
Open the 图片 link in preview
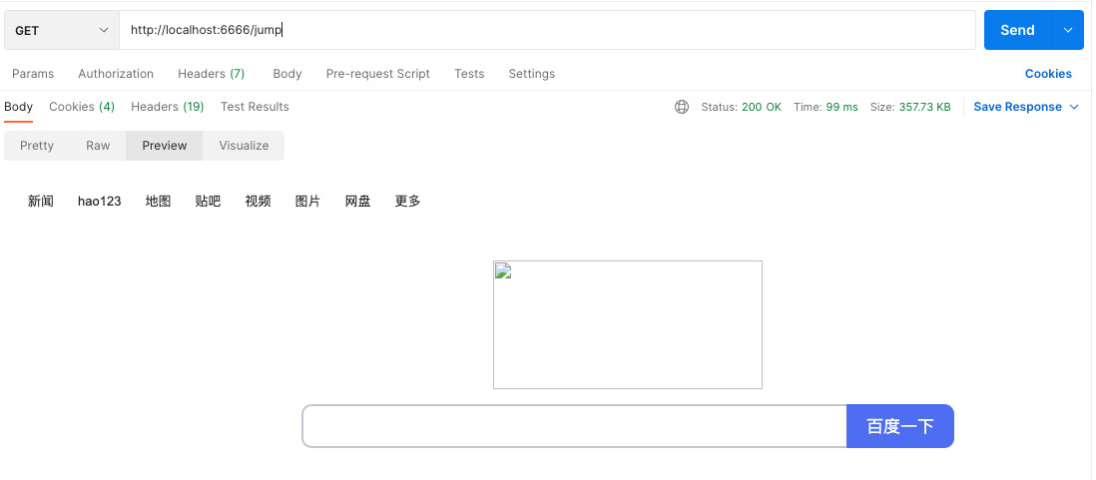(307, 202)
